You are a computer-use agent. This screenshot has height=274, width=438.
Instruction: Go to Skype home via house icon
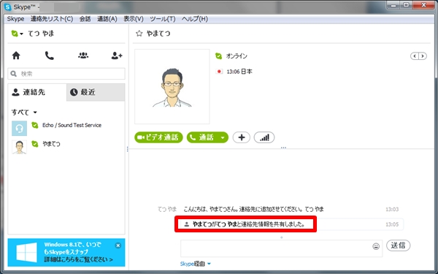[x=16, y=56]
